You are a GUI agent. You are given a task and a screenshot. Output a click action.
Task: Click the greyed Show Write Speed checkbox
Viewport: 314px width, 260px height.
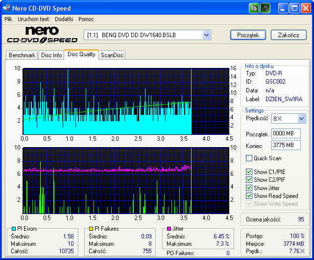(249, 204)
